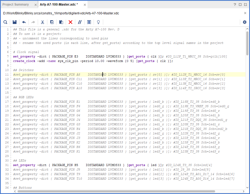
Task: Click scroll right arrow of horizontal scrollbar
Action: coord(243,191)
